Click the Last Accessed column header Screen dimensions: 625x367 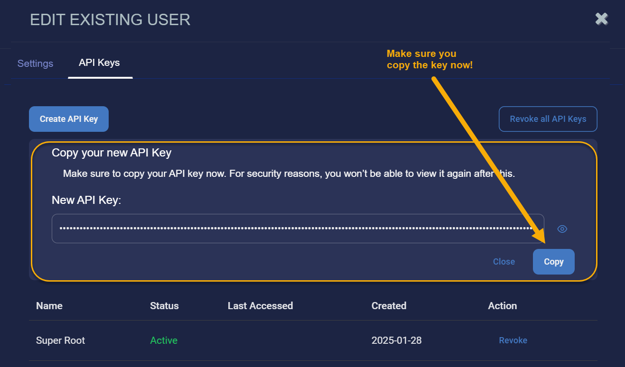click(260, 306)
